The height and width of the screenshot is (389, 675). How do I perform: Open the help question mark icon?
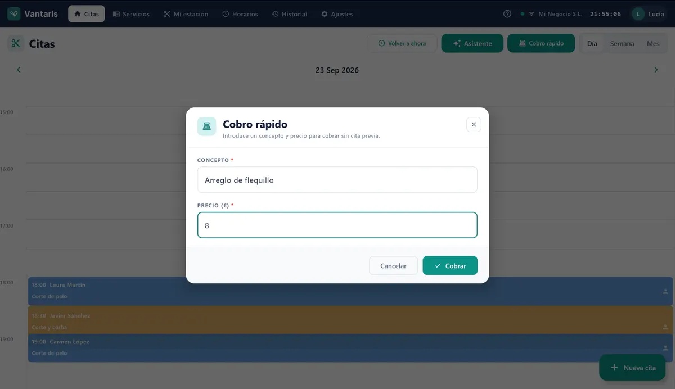coord(507,14)
